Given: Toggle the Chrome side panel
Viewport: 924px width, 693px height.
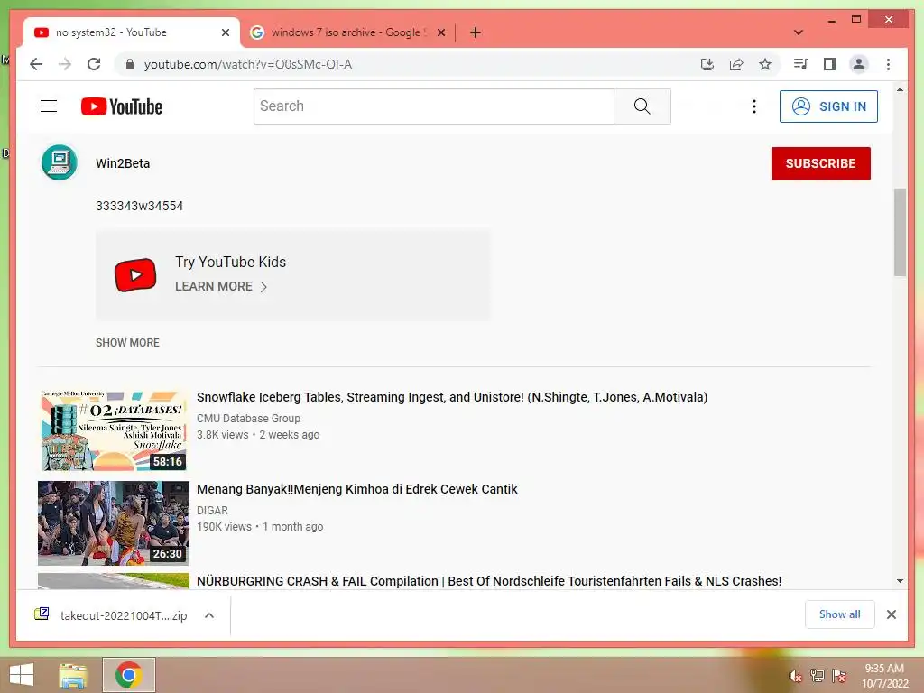Looking at the screenshot, I should point(830,64).
